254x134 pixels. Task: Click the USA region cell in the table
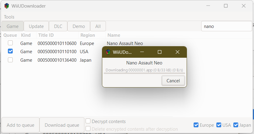coord(84,52)
